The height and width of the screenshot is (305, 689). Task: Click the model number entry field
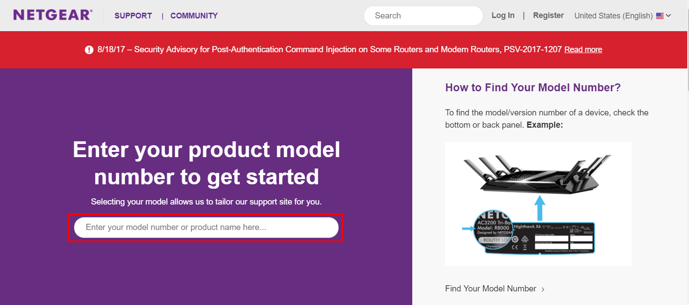(206, 227)
